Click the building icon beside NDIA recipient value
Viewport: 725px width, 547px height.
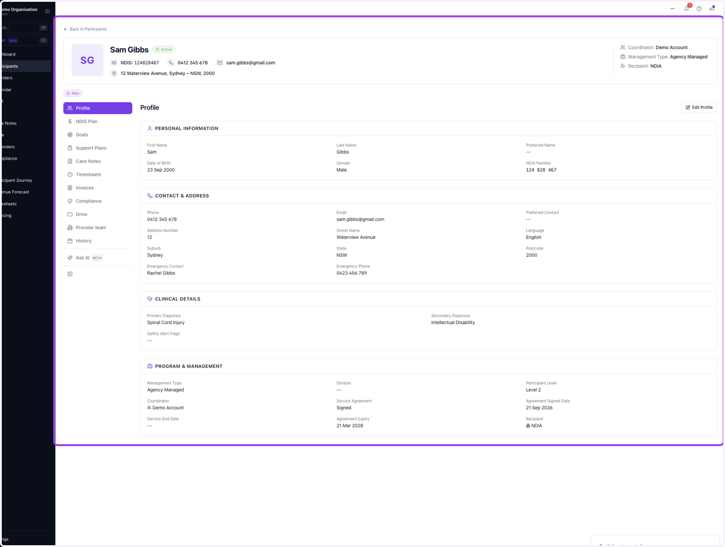coord(528,426)
